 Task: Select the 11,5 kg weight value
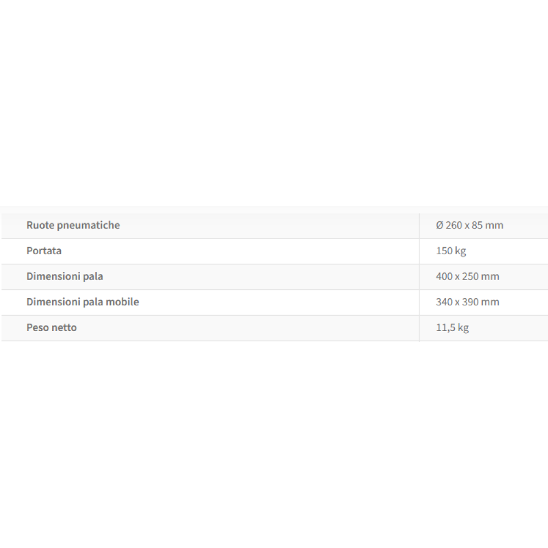[x=452, y=328]
